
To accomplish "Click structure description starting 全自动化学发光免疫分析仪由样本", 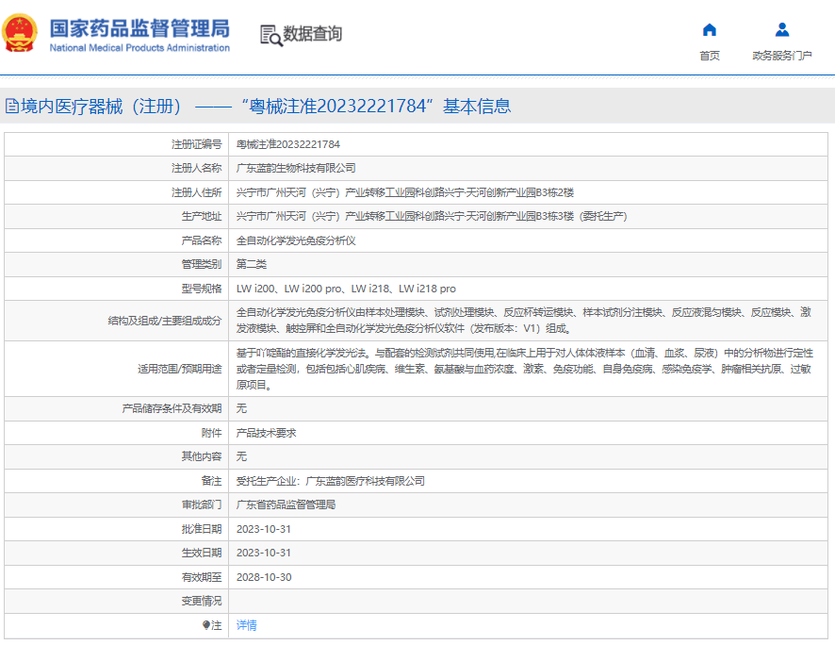I will [x=524, y=321].
